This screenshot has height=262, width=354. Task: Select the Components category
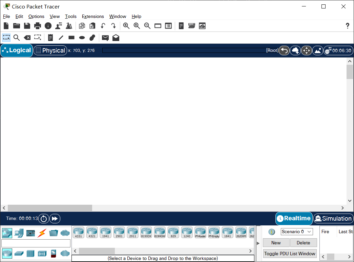pyautogui.click(x=30, y=233)
